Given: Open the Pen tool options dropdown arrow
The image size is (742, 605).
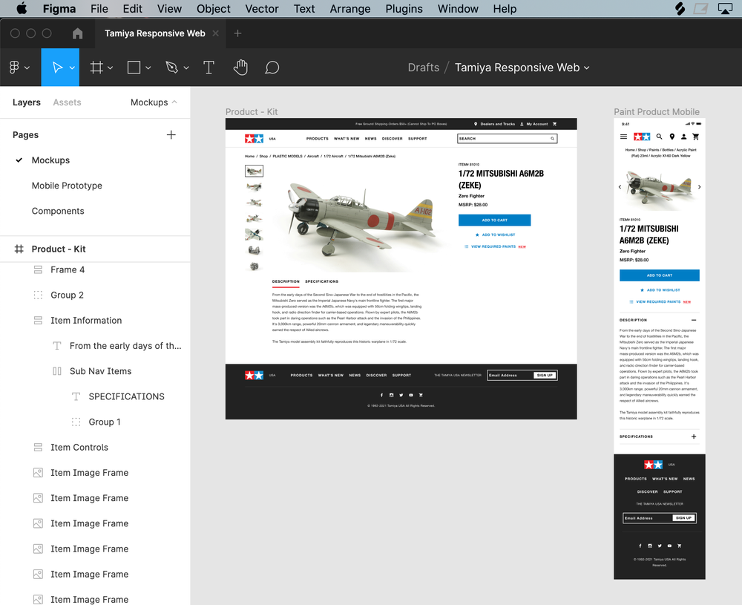Looking at the screenshot, I should (186, 68).
